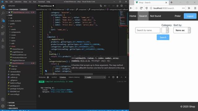Screen dimensions: 198x111
Task: Open the Sort by dropdown showing Name asc
Action: tap(182, 30)
